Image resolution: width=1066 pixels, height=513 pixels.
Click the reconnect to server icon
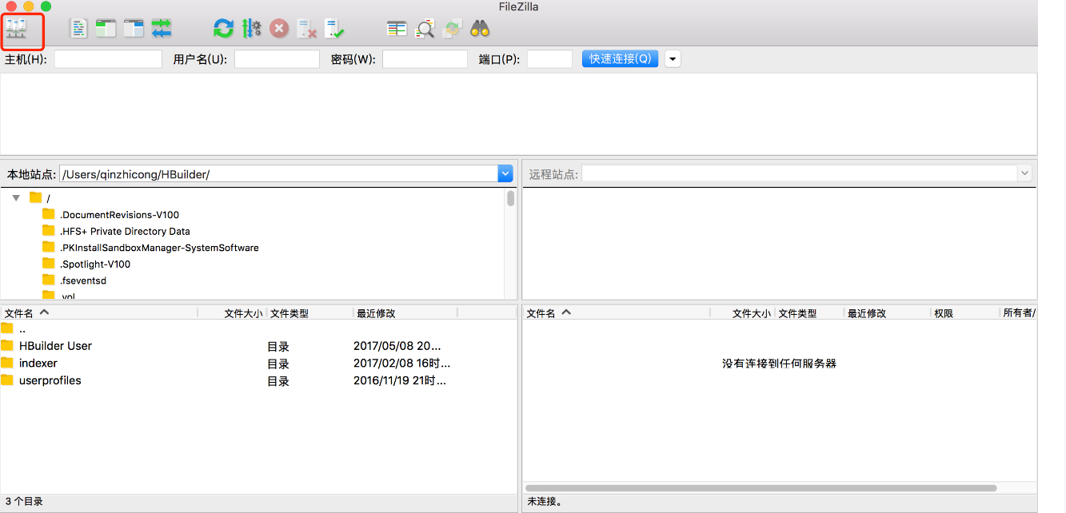(x=334, y=29)
